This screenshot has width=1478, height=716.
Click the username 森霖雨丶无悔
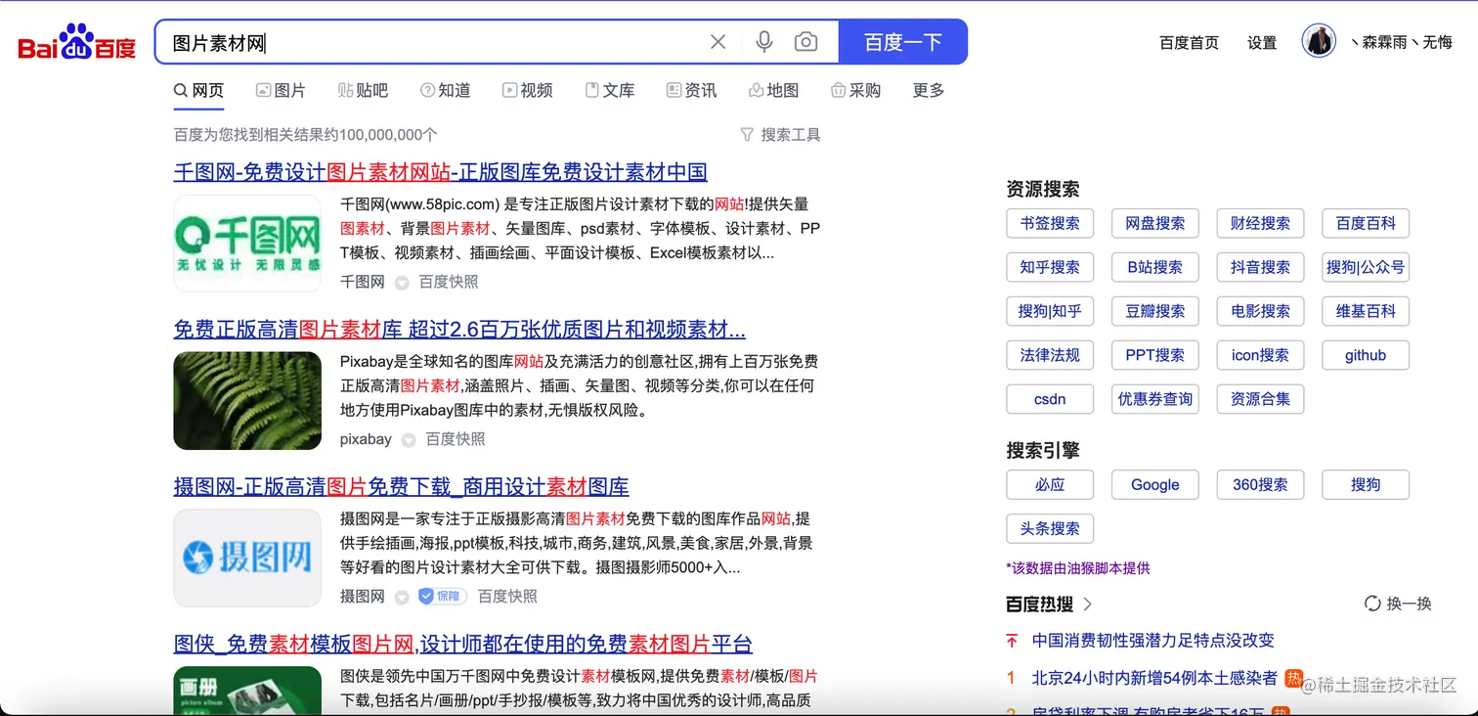(x=1401, y=42)
